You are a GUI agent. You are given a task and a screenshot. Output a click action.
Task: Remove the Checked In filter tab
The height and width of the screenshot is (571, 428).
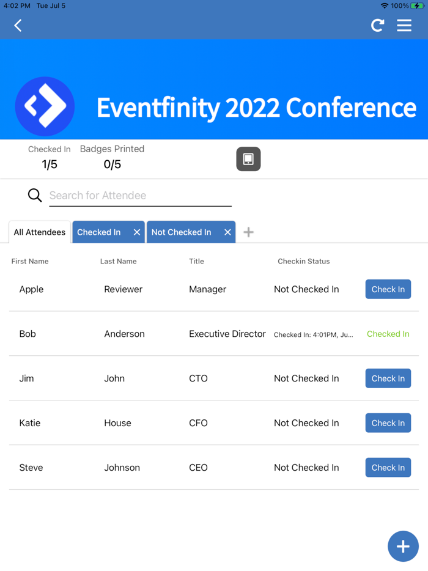click(137, 232)
